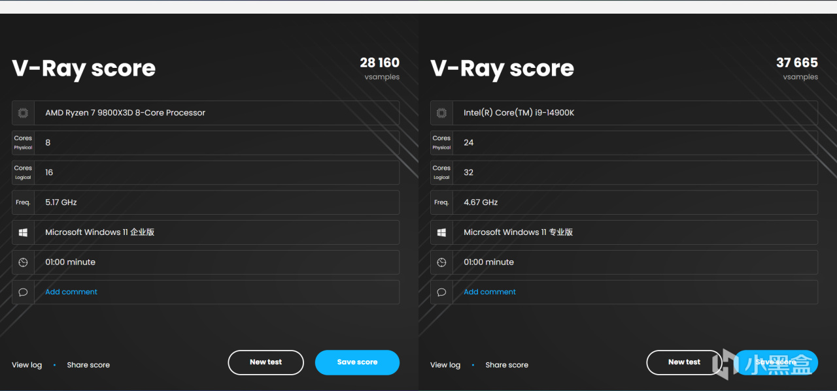Click the 28 160 vsamples score

pyautogui.click(x=379, y=68)
